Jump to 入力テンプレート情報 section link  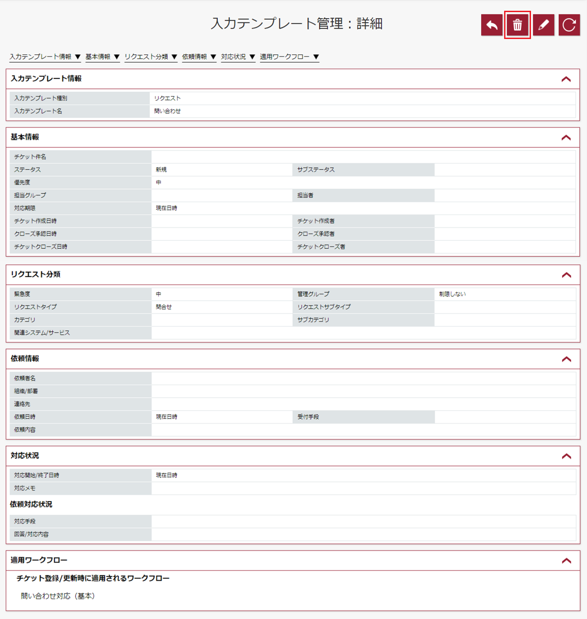(x=45, y=56)
